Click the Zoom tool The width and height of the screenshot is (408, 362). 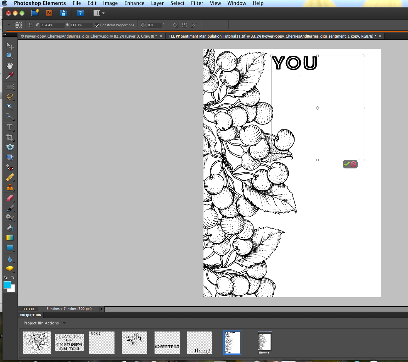click(x=10, y=56)
